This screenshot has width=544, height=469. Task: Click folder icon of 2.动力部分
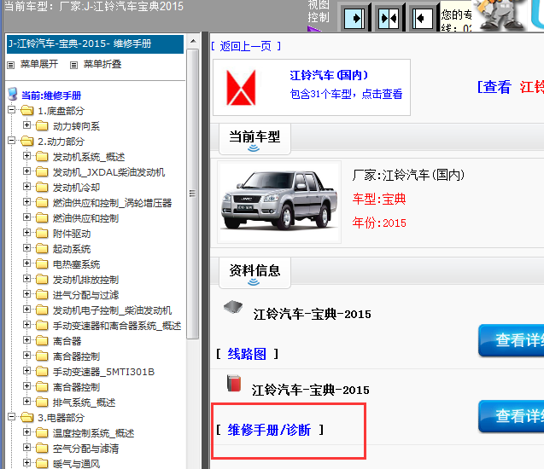pyautogui.click(x=26, y=142)
